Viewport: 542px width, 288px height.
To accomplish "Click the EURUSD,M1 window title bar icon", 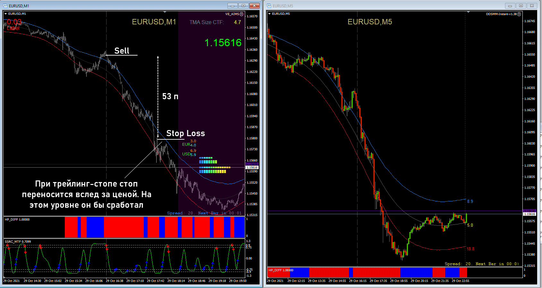I will (x=5, y=6).
